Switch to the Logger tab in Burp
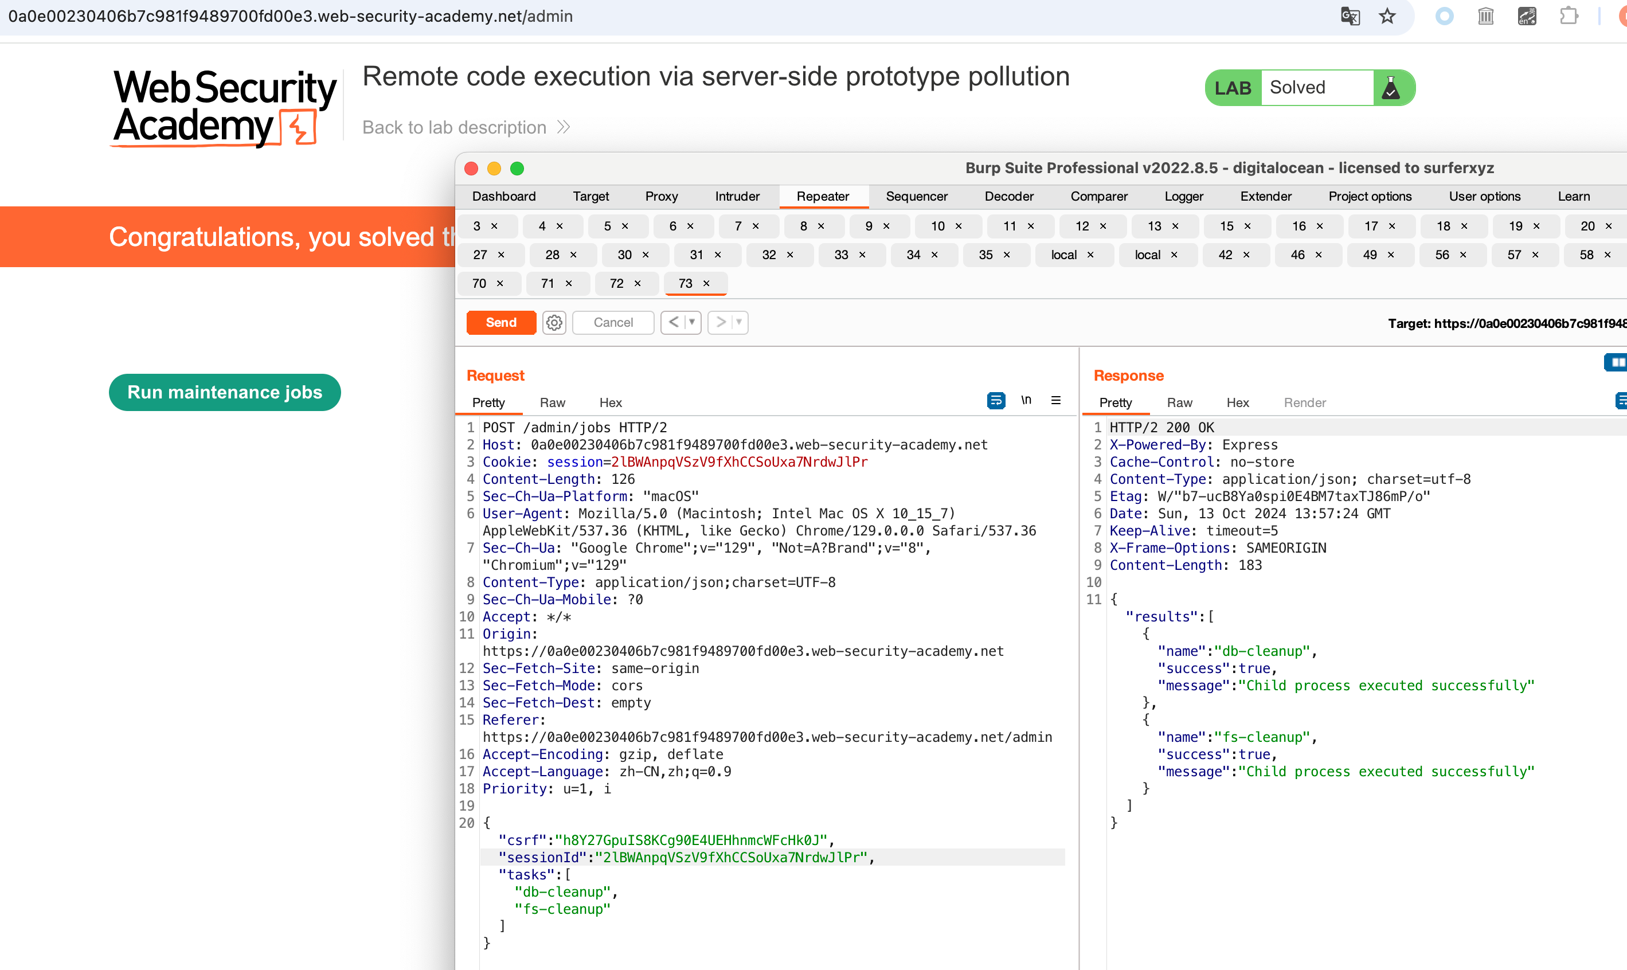 [1183, 196]
